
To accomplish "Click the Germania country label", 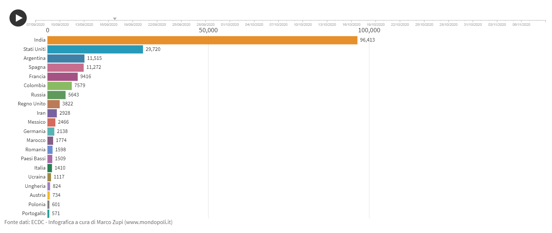I will (34, 131).
